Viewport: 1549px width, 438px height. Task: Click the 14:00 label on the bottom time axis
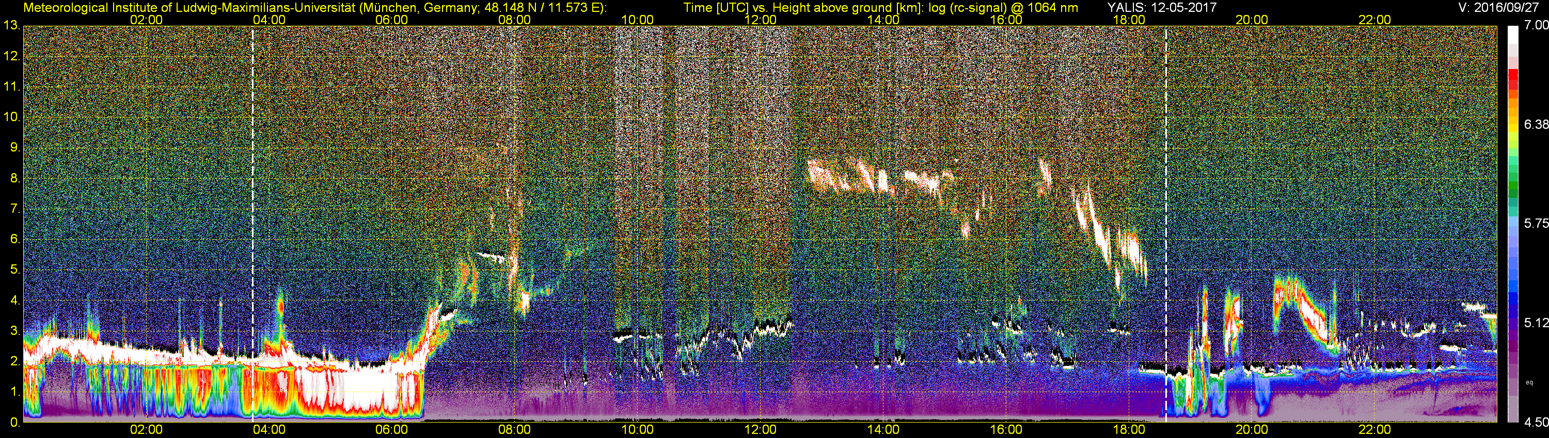(883, 430)
